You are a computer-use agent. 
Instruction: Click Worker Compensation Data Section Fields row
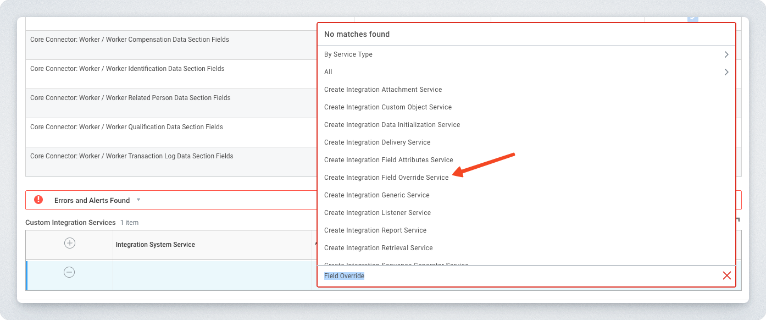[130, 40]
